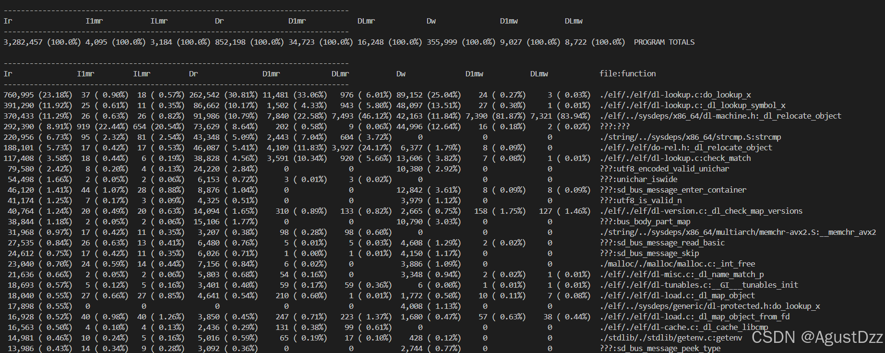Image resolution: width=885 pixels, height=353 pixels.
Task: Click the utf8_is_valid_n entry
Action: (641, 201)
